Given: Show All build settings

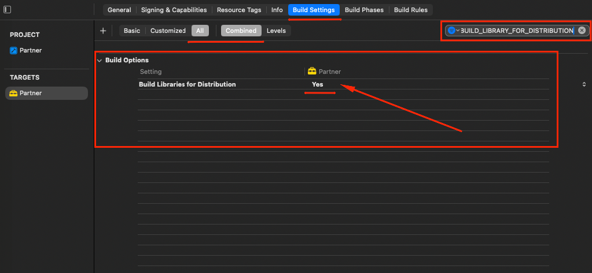Looking at the screenshot, I should (x=200, y=31).
